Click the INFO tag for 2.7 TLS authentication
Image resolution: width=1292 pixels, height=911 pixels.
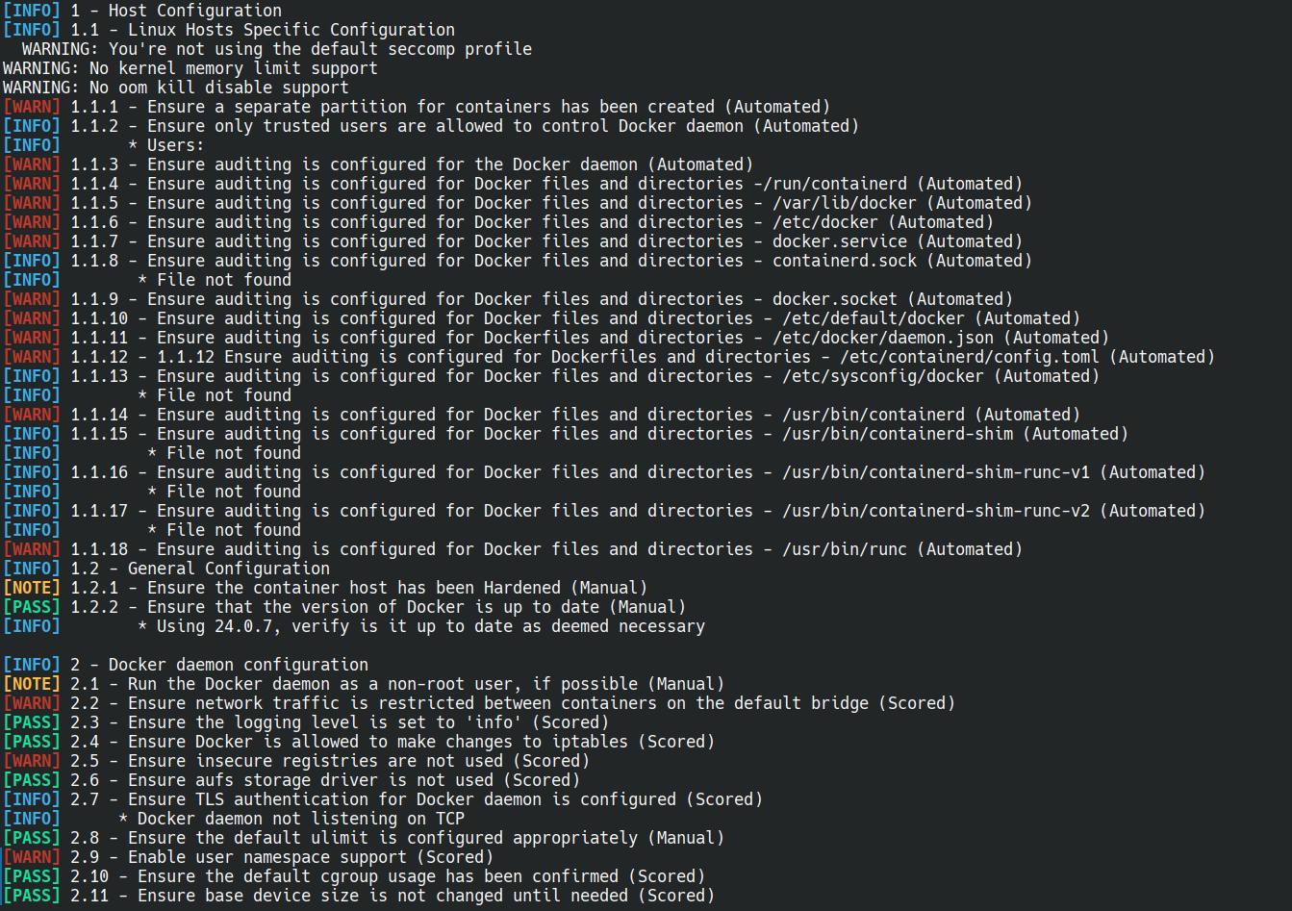[x=32, y=799]
